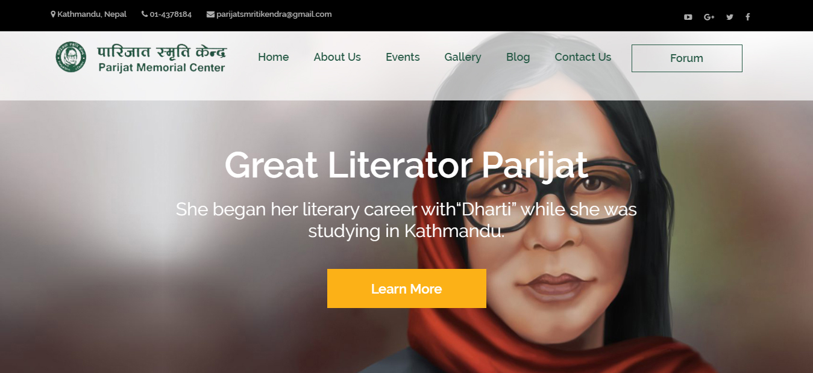Click the Forum outlined button

tap(686, 58)
